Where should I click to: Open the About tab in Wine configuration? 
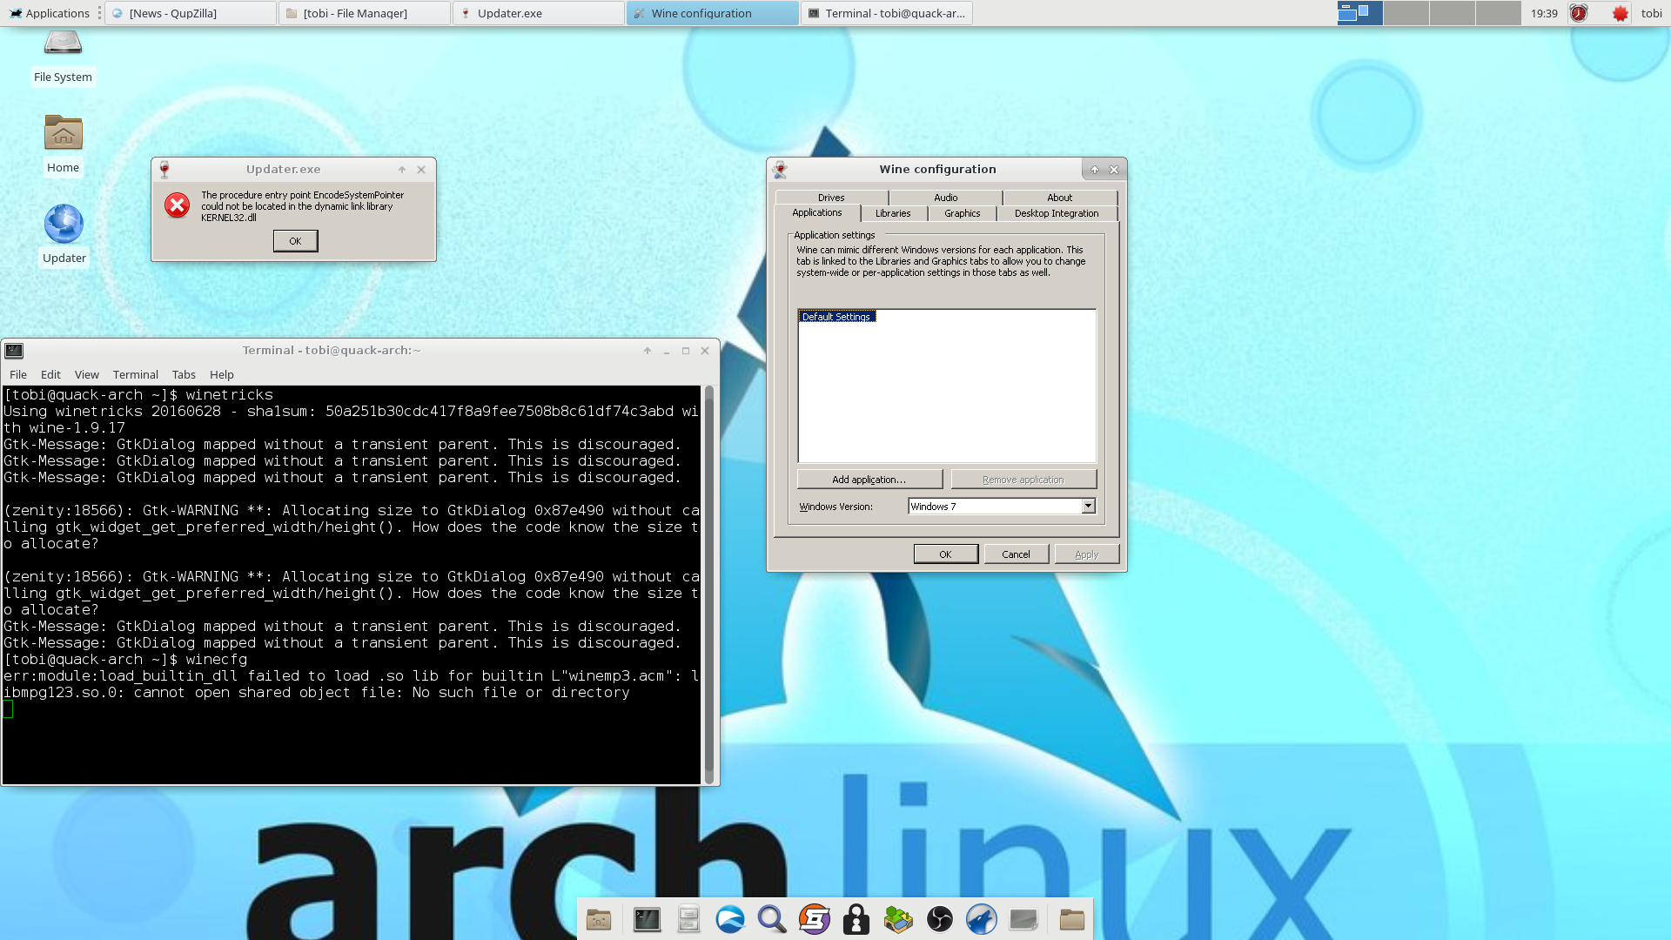[x=1060, y=198]
